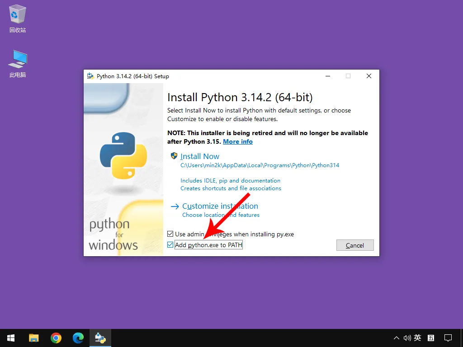The image size is (463, 347).
Task: Open the More info link
Action: pyautogui.click(x=237, y=141)
